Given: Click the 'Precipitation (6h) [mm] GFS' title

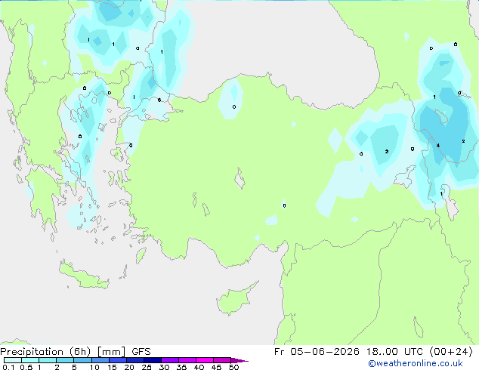Looking at the screenshot, I should [x=76, y=352].
